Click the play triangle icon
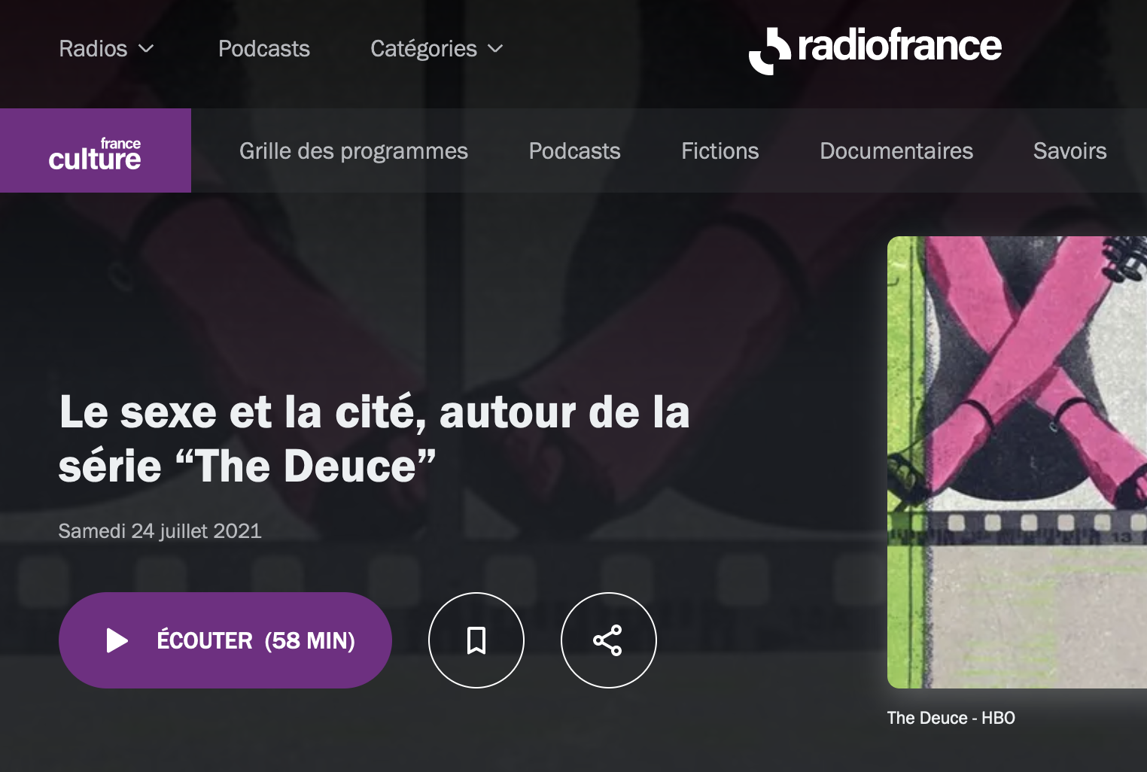This screenshot has width=1147, height=772. click(x=117, y=640)
